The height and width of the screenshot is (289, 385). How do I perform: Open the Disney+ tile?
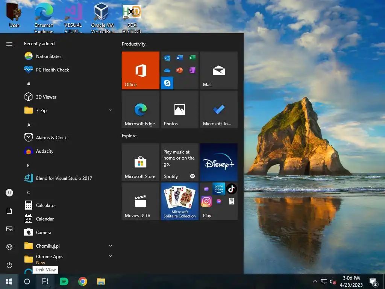[219, 162]
